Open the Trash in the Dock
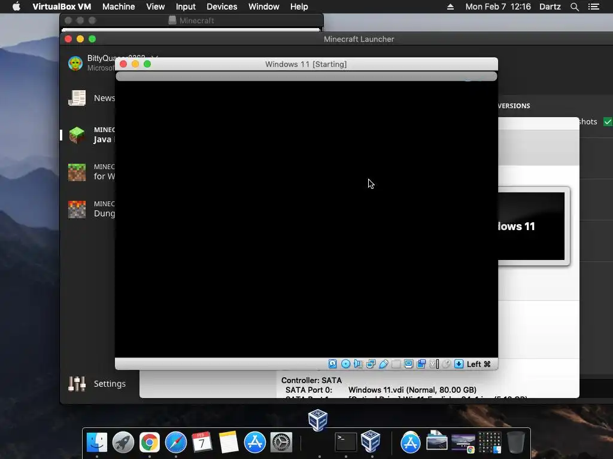This screenshot has height=459, width=613. point(515,442)
